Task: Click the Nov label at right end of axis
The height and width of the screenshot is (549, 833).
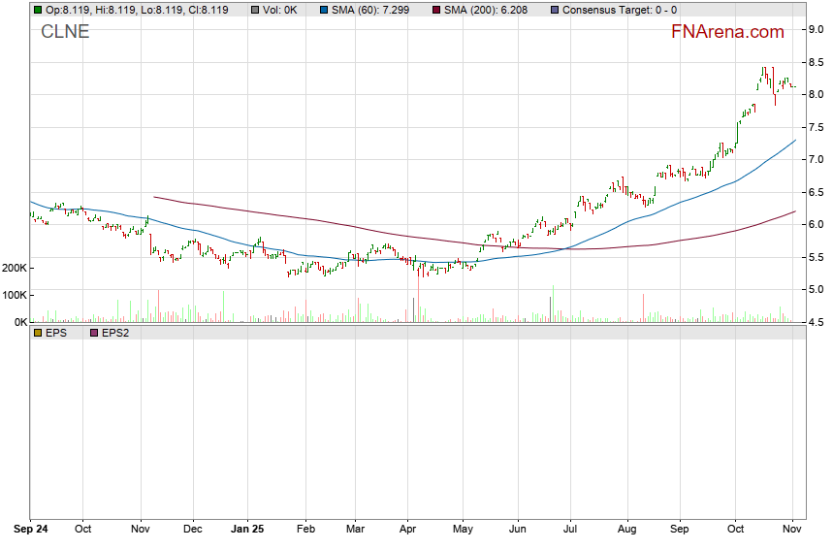Action: click(791, 530)
